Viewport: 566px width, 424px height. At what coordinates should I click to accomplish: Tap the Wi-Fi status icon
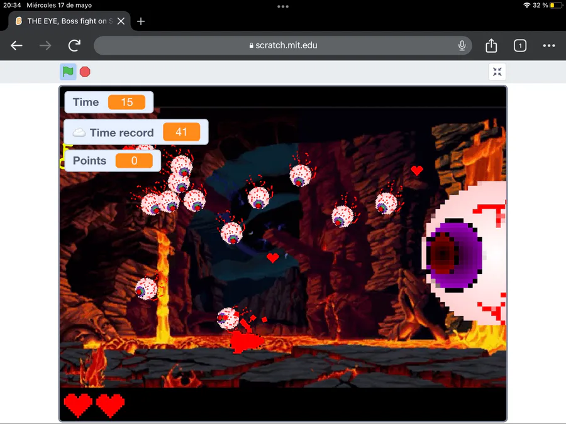(526, 5)
